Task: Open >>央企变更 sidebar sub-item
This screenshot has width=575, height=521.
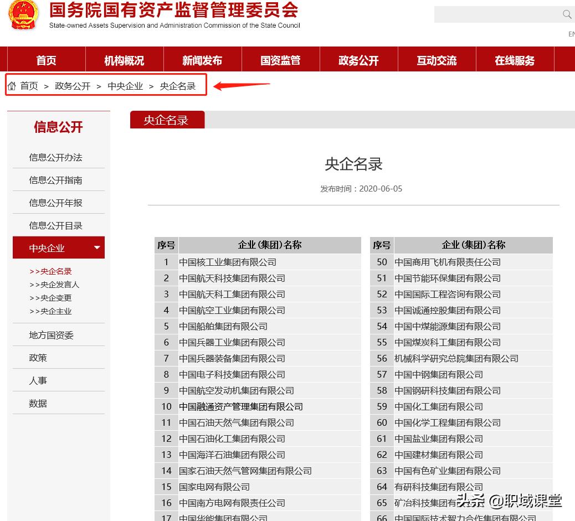Action: pyautogui.click(x=50, y=298)
